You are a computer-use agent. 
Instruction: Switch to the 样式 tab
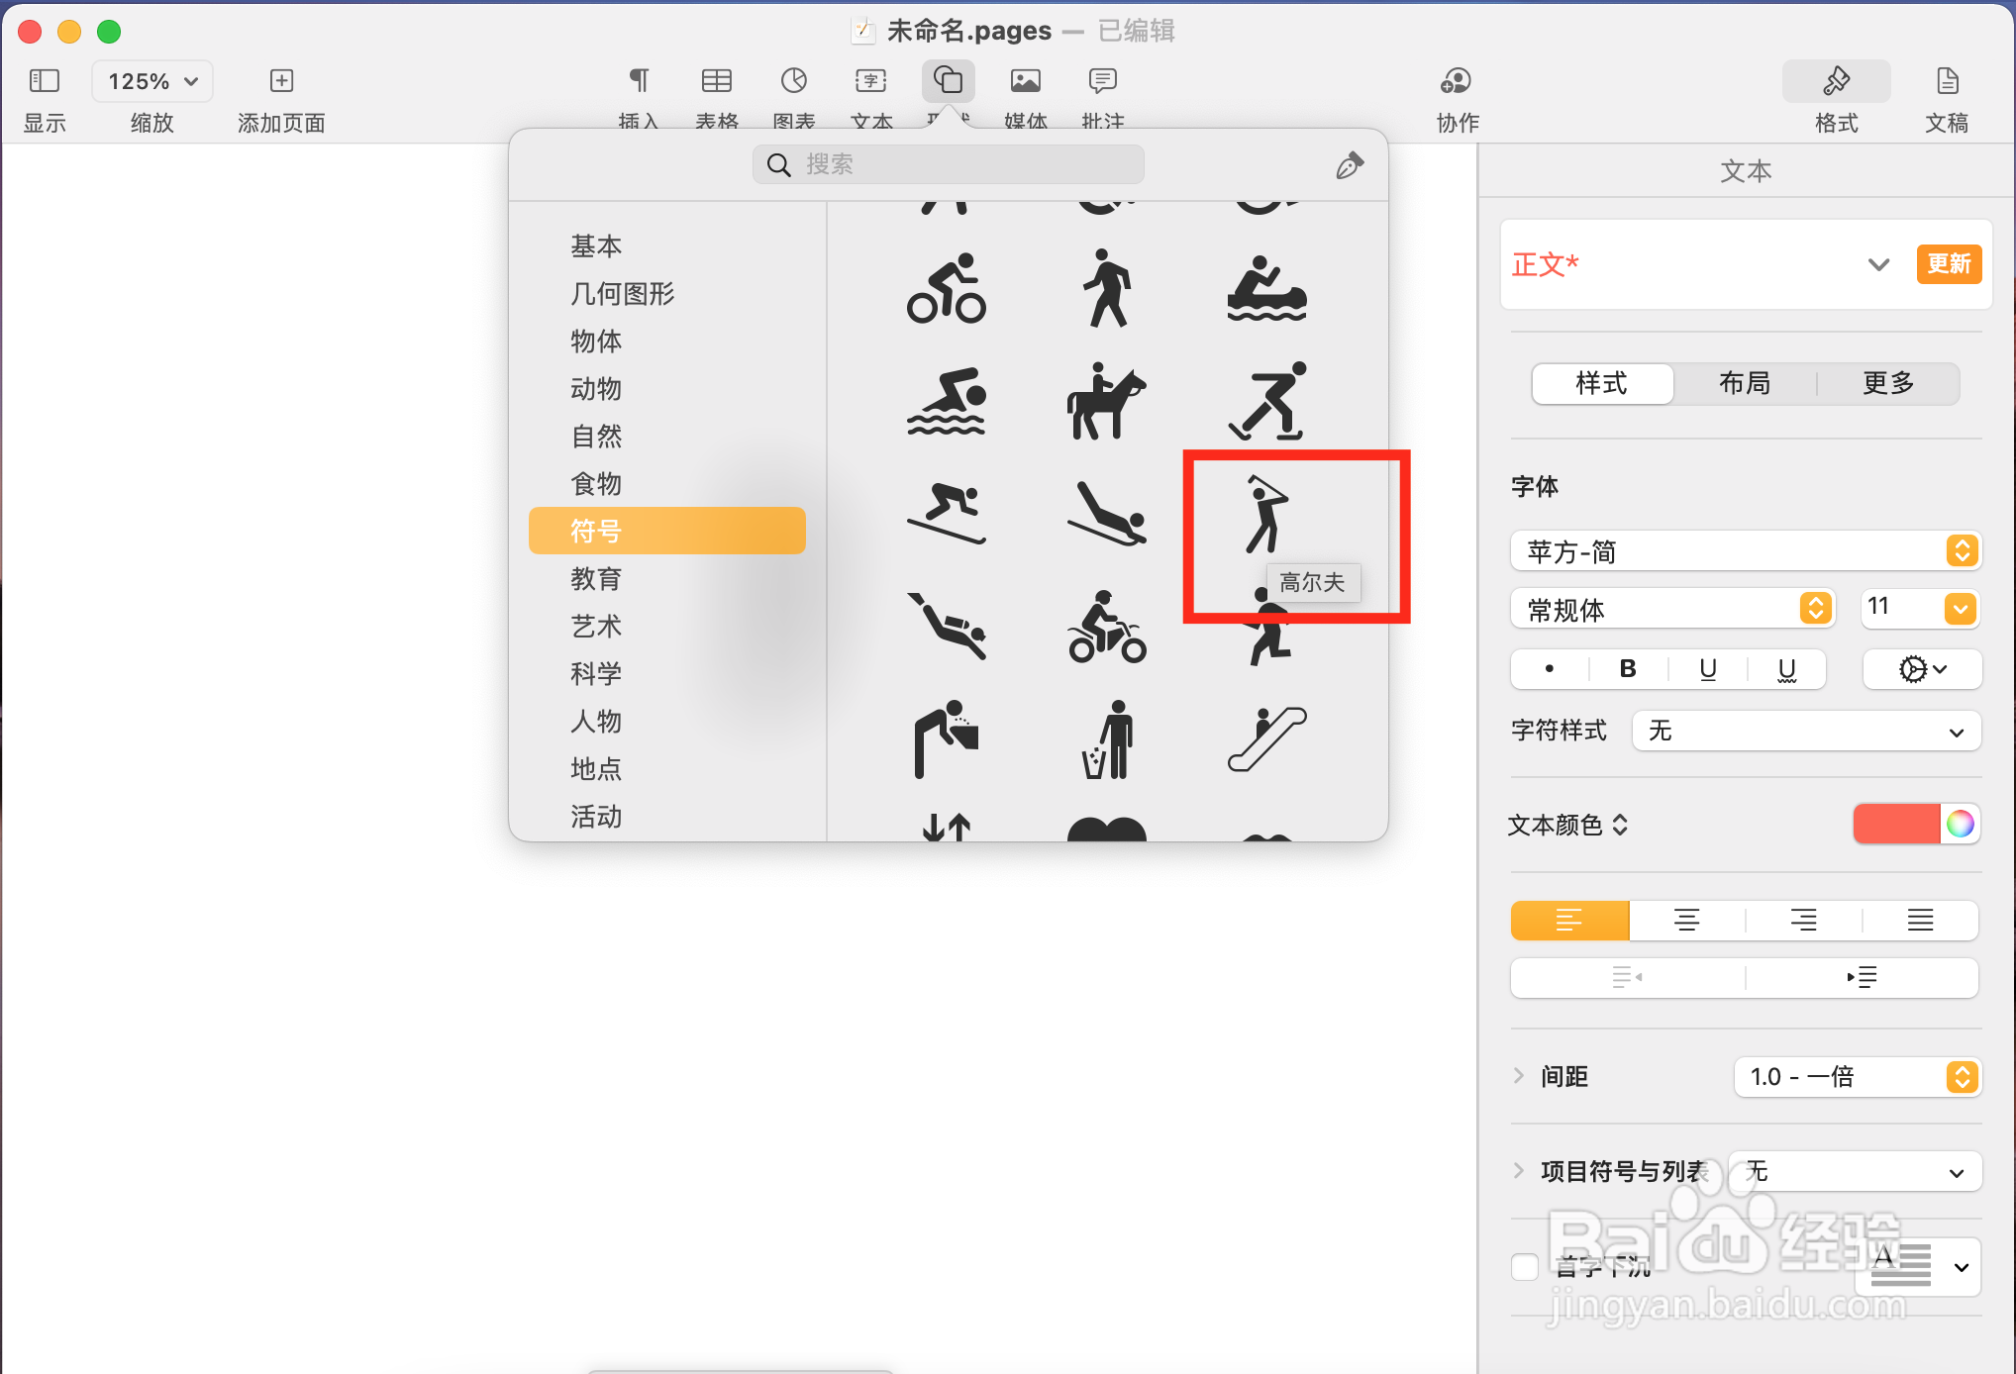(x=1602, y=383)
